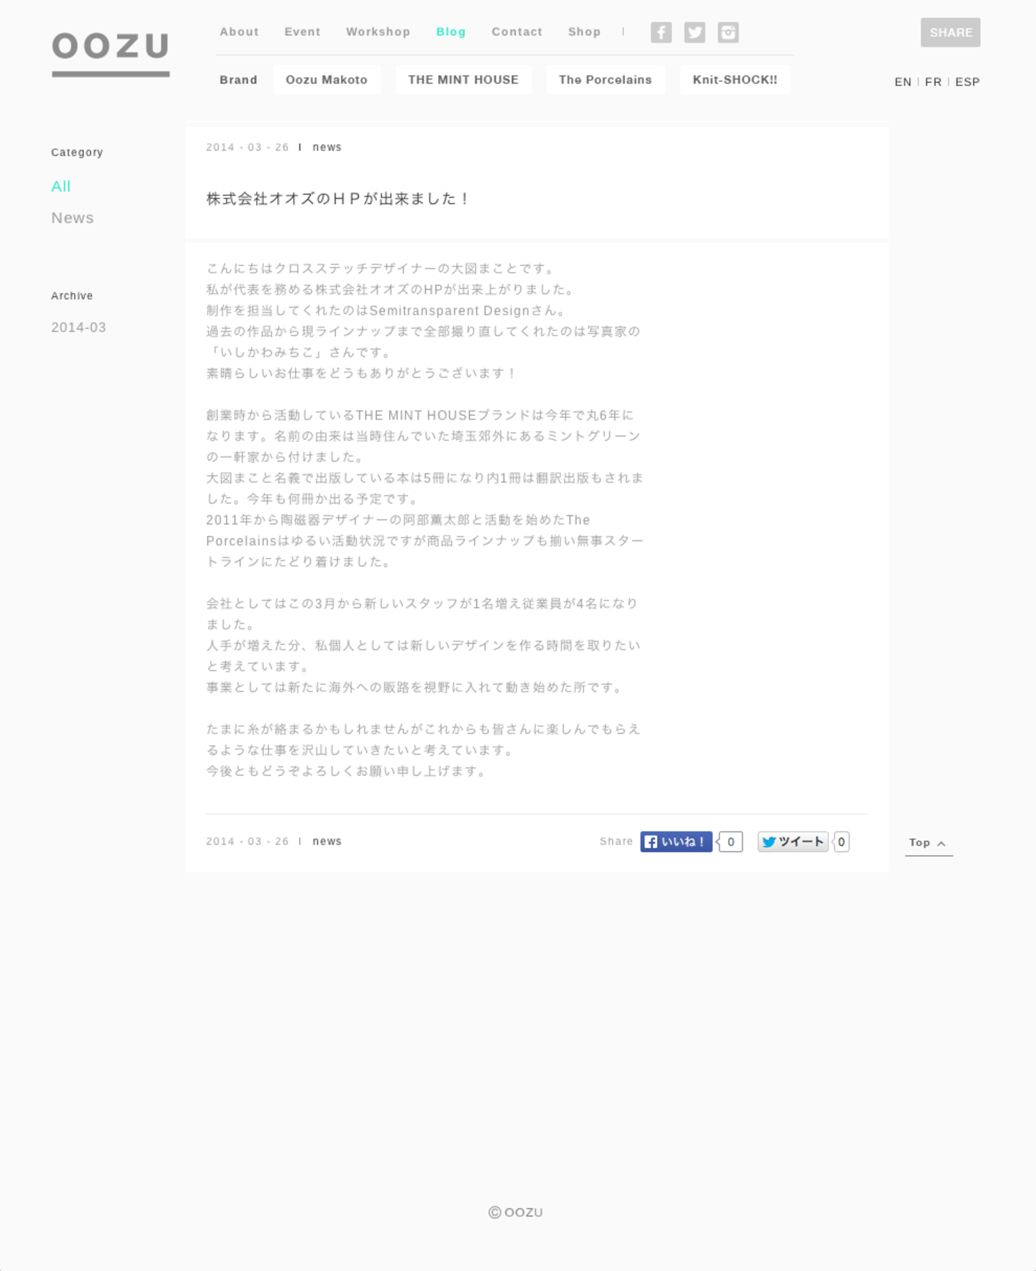Select the All category
This screenshot has width=1036, height=1271.
click(61, 186)
